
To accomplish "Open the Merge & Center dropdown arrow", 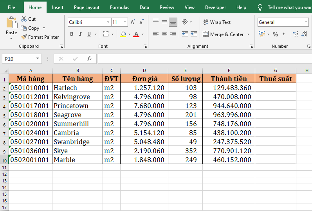I will pos(248,34).
